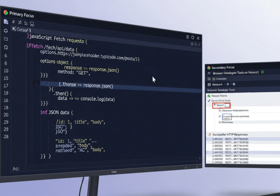Select the crossed tools toolbar icon
The width and height of the screenshot is (280, 196).
point(20,23)
